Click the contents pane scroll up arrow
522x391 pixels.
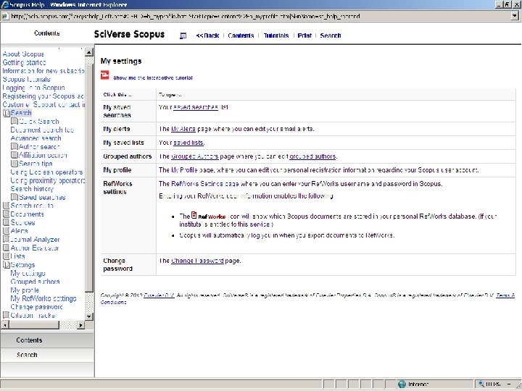coord(89,52)
